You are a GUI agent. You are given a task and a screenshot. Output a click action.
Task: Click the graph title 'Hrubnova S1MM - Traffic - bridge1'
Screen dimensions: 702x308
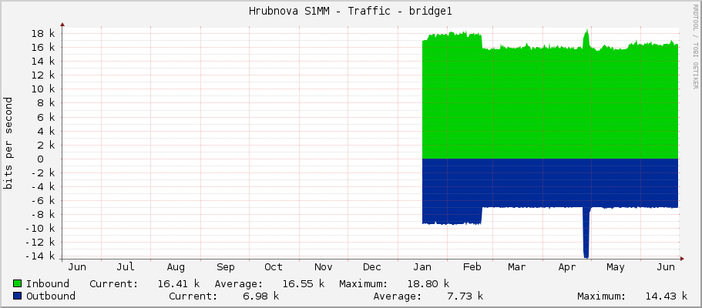(351, 12)
